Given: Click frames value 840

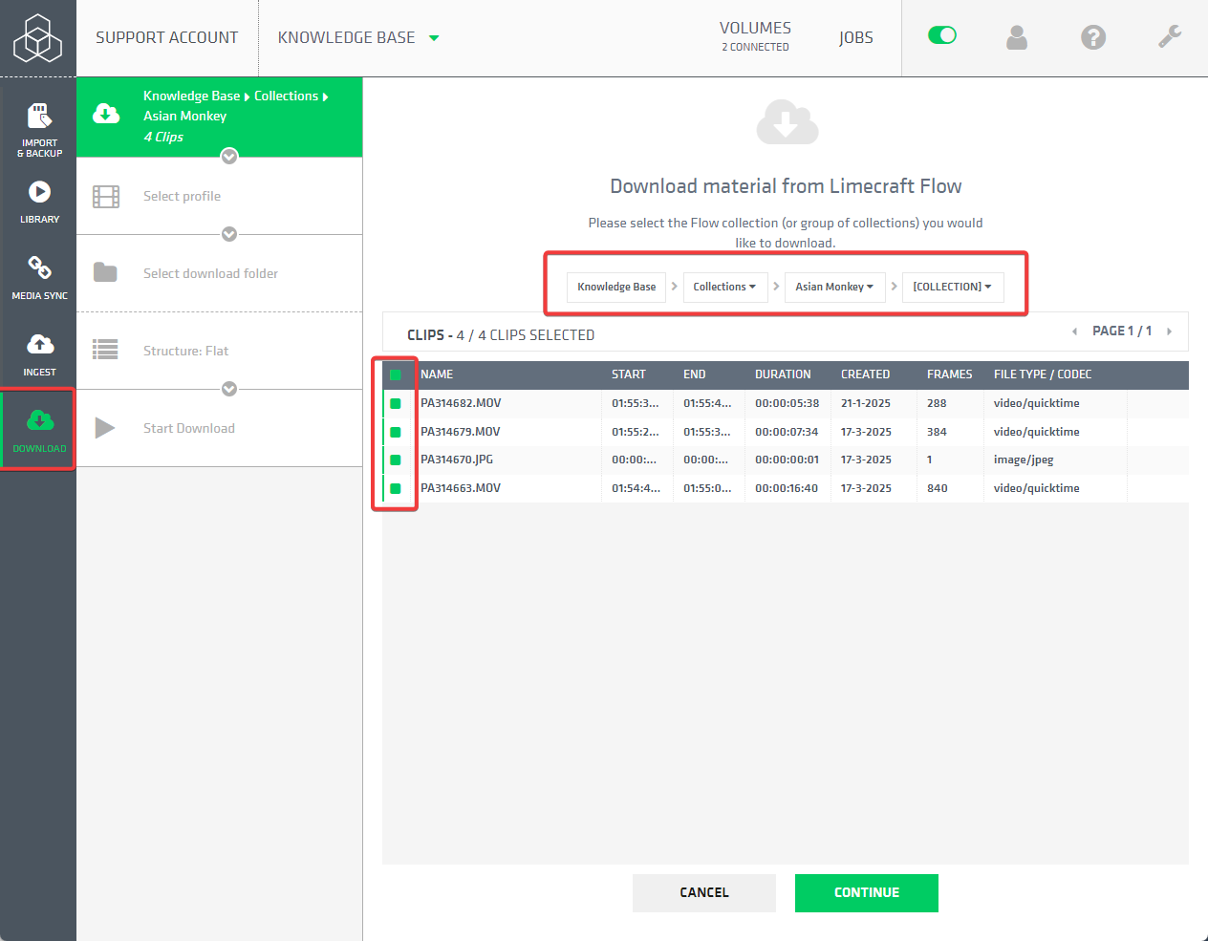Looking at the screenshot, I should (938, 488).
